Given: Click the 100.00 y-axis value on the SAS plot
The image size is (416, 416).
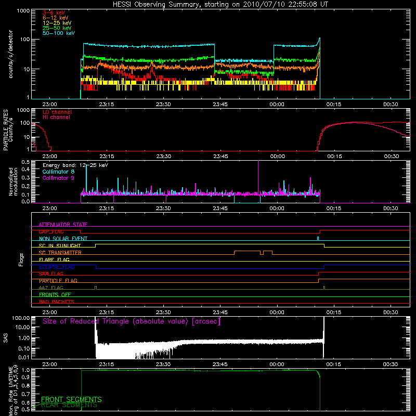Looking at the screenshot, I should pyautogui.click(x=21, y=318).
